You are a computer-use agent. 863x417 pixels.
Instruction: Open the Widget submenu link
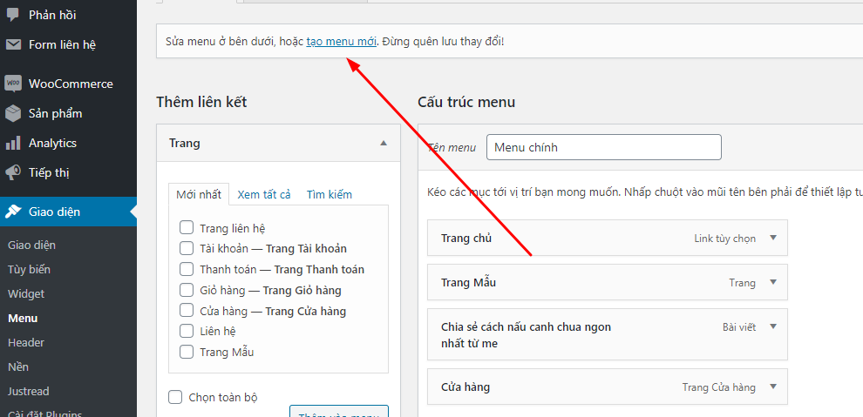tap(26, 294)
